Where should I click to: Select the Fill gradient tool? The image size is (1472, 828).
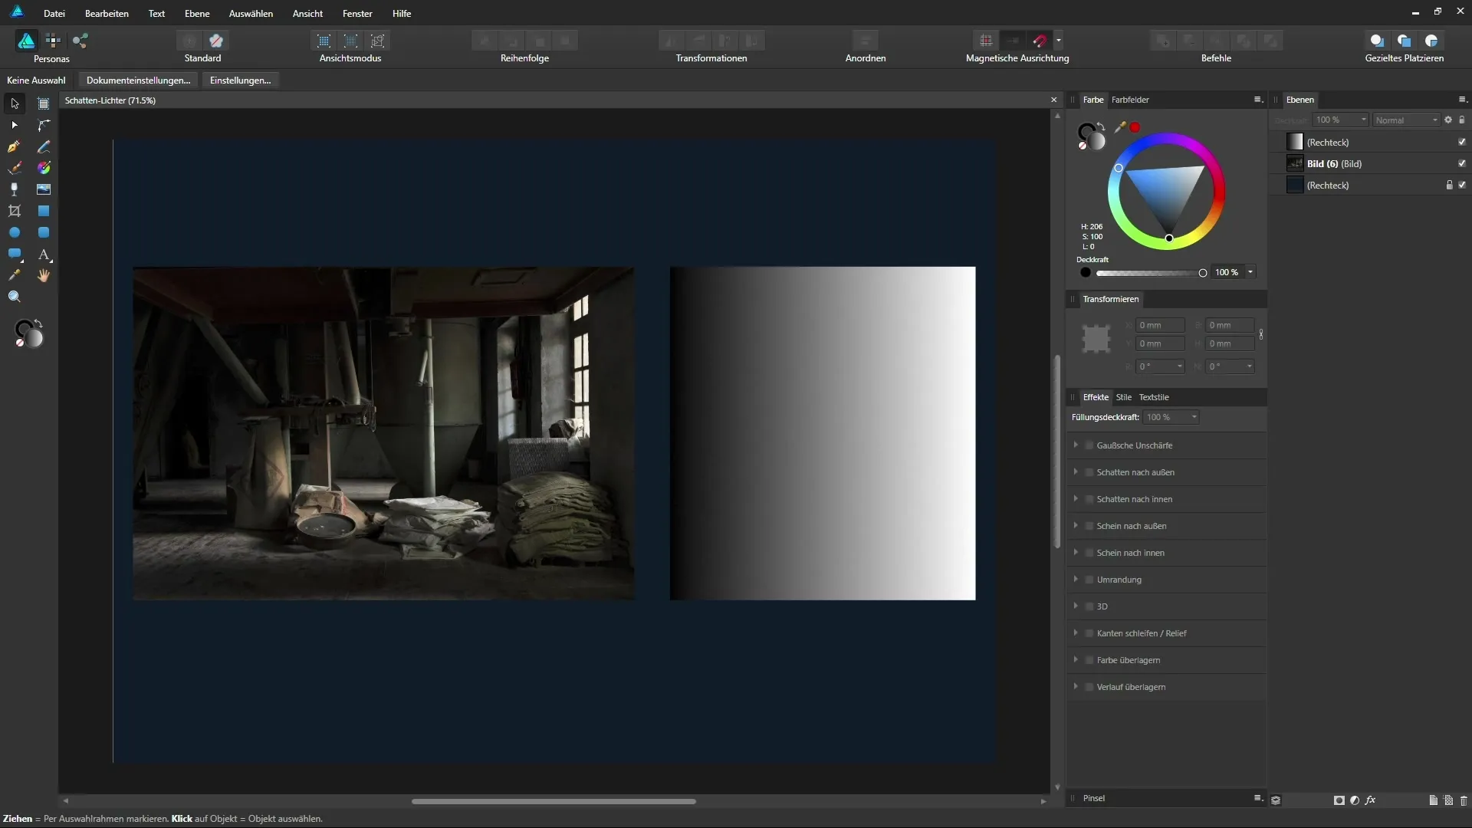point(44,168)
